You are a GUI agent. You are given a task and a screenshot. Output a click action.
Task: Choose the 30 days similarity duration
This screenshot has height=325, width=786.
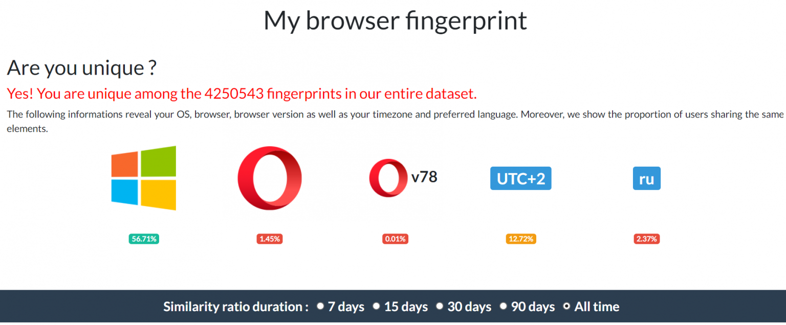[x=440, y=306]
